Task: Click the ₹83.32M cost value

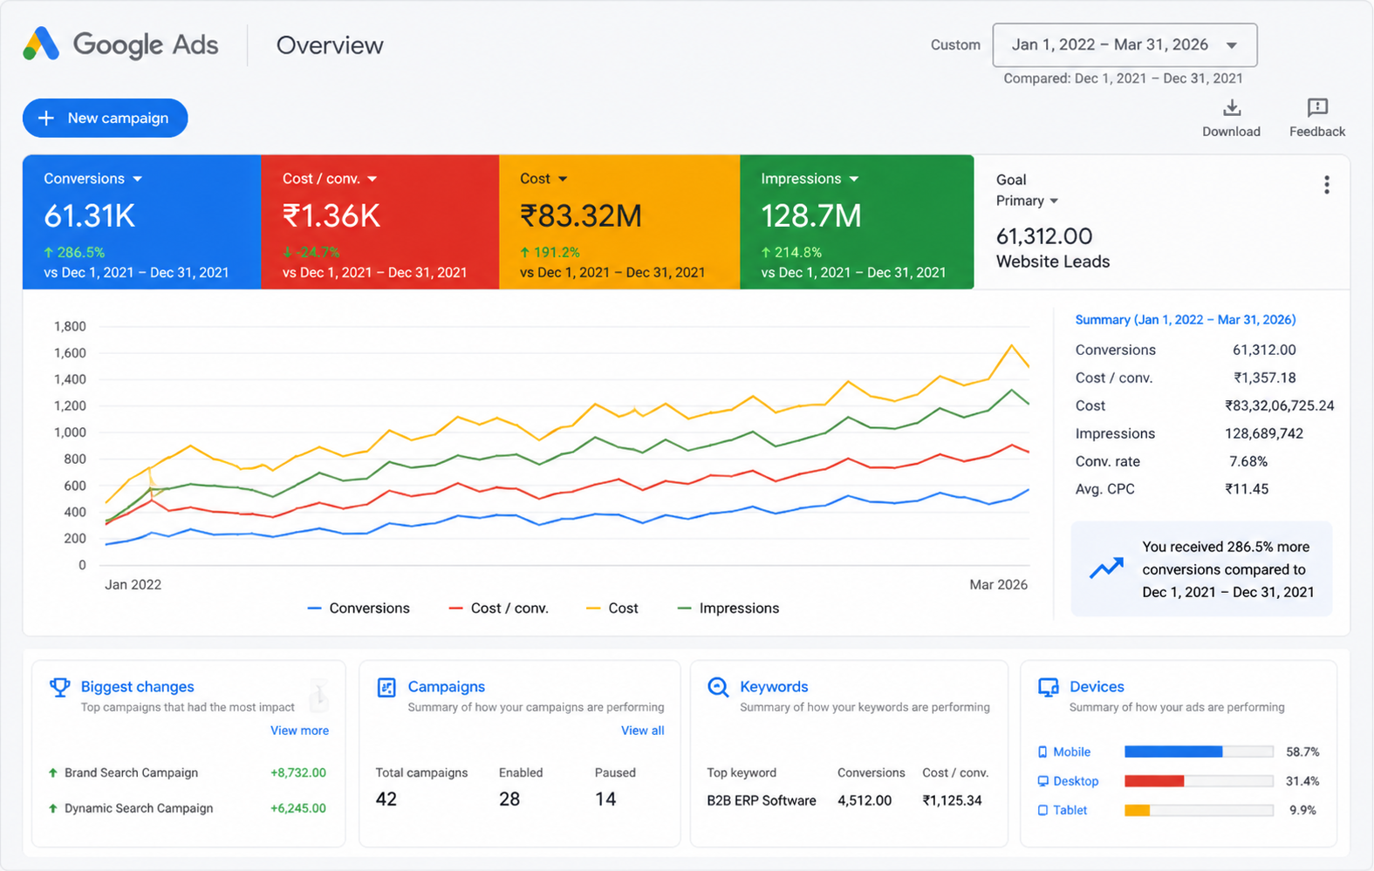Action: [x=581, y=215]
